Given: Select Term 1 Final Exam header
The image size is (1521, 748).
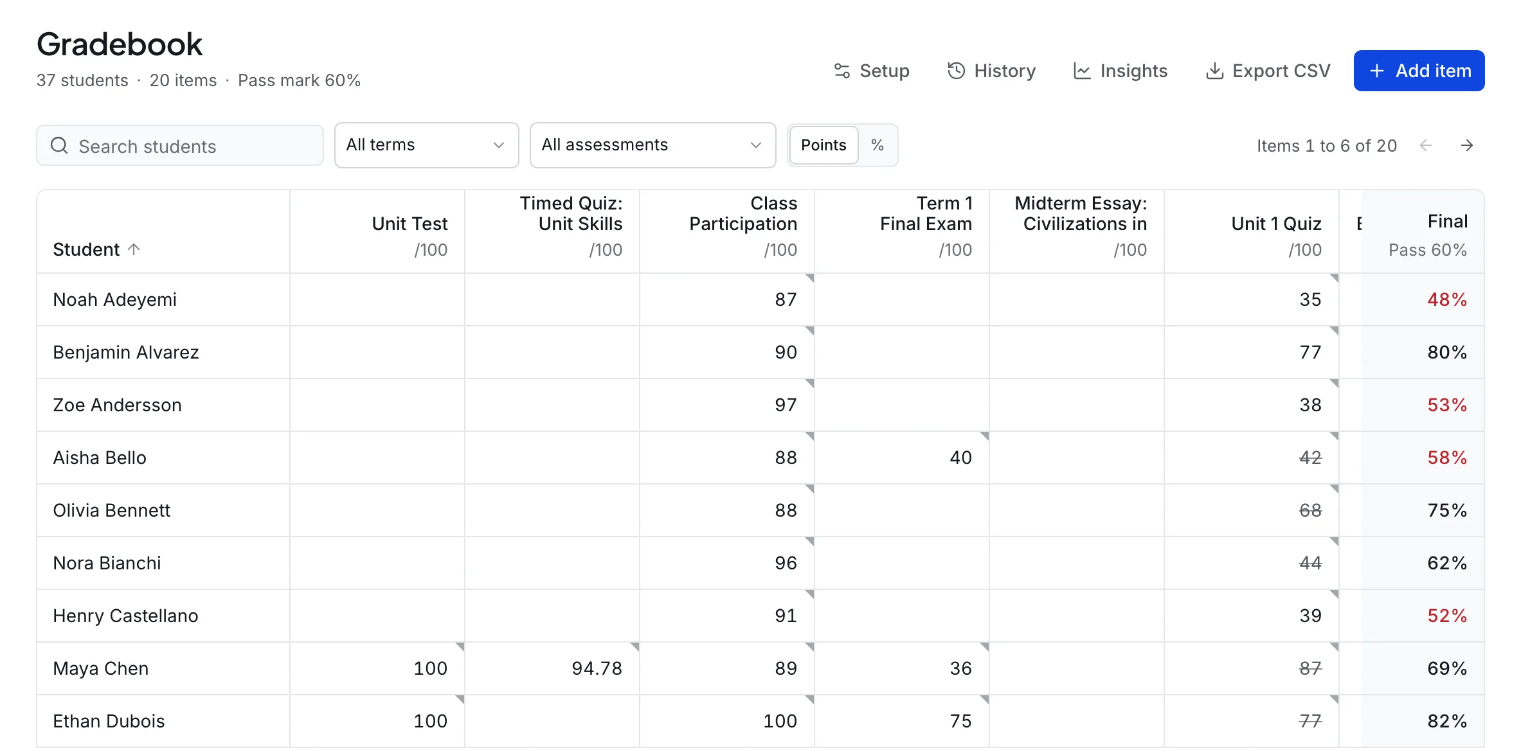Looking at the screenshot, I should point(902,232).
